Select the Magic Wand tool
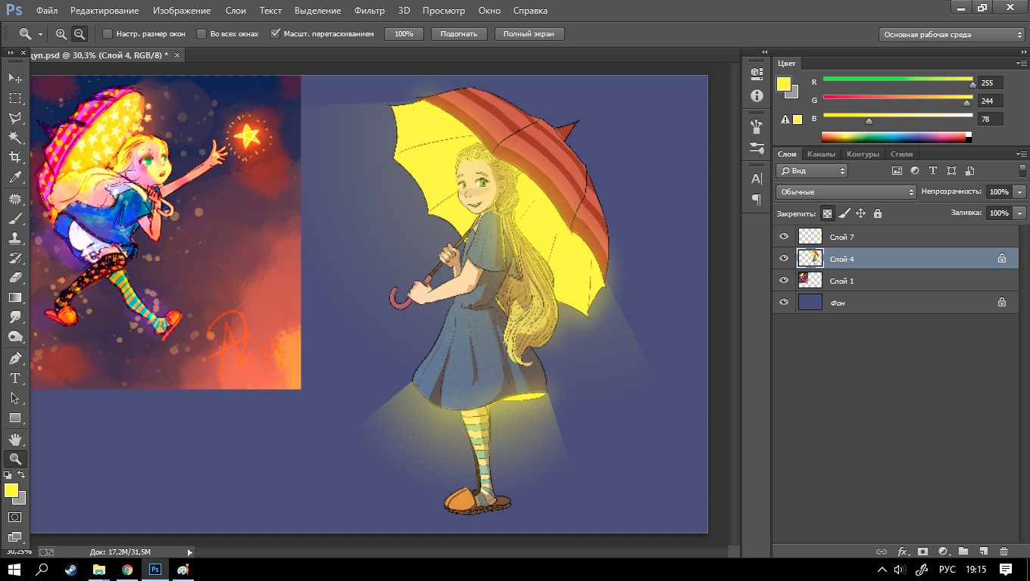Image resolution: width=1030 pixels, height=581 pixels. [x=14, y=138]
